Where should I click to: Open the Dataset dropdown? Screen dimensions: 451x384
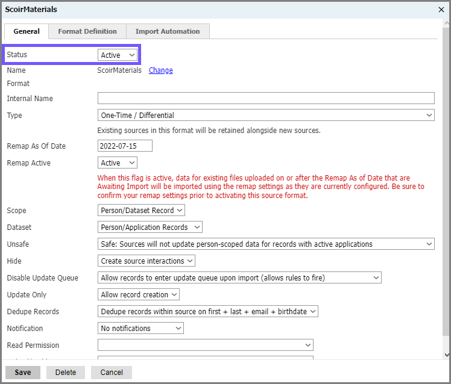pos(150,227)
